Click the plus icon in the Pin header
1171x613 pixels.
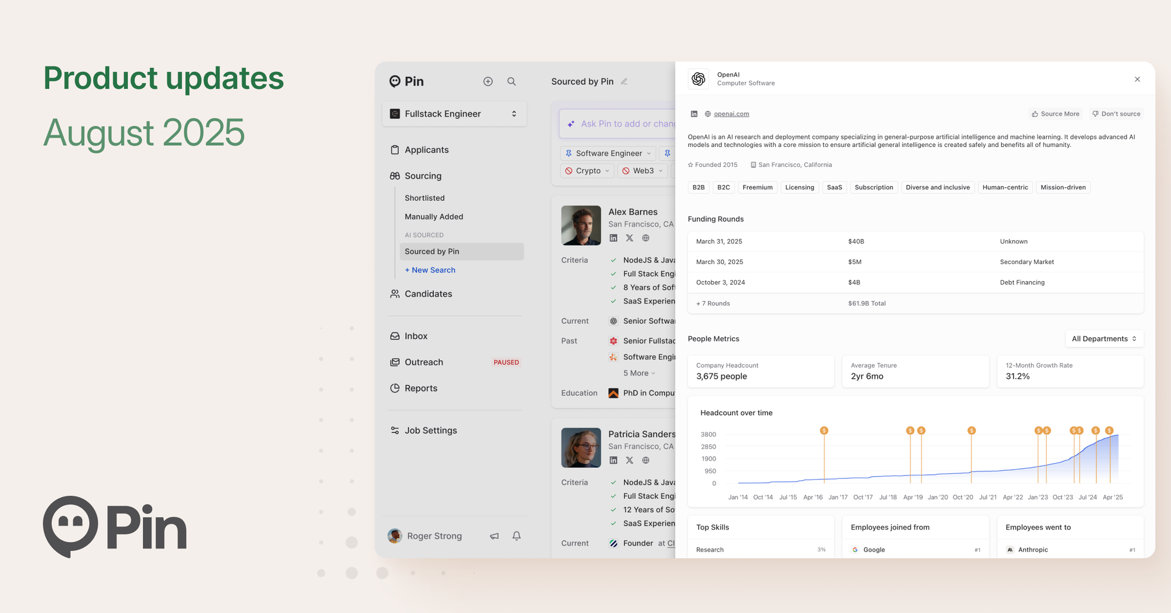488,81
